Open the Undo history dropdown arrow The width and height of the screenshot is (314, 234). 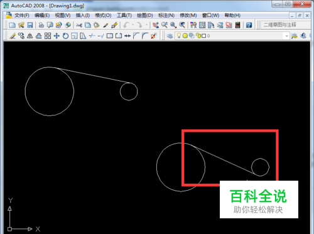(133, 25)
